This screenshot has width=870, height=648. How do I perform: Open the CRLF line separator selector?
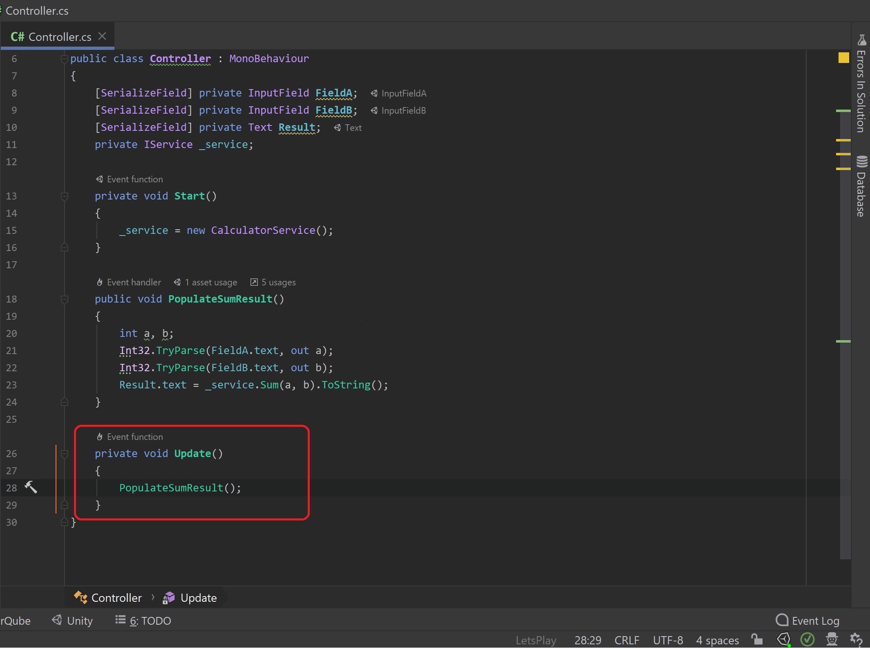point(627,640)
